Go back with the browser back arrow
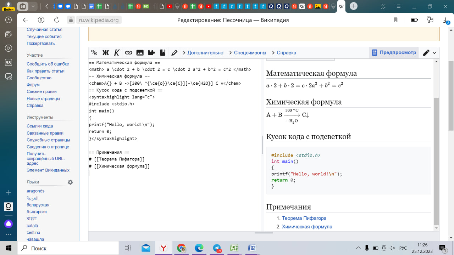This screenshot has height=255, width=454. [25, 20]
